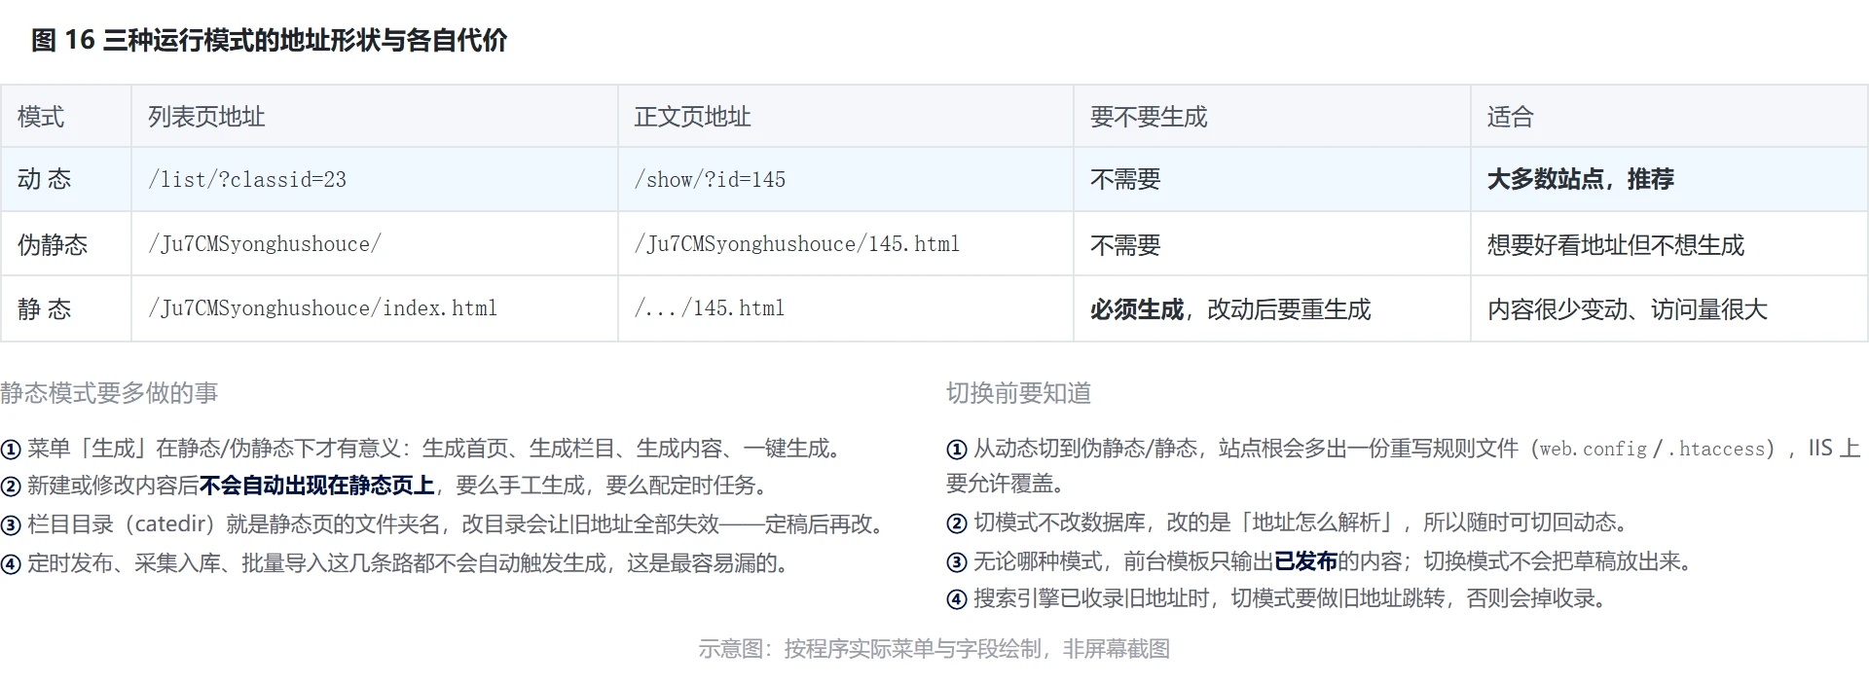The height and width of the screenshot is (685, 1869).
Task: Click the note starting '搜索引擎已收录旧地址时'
Action: coord(1277,597)
